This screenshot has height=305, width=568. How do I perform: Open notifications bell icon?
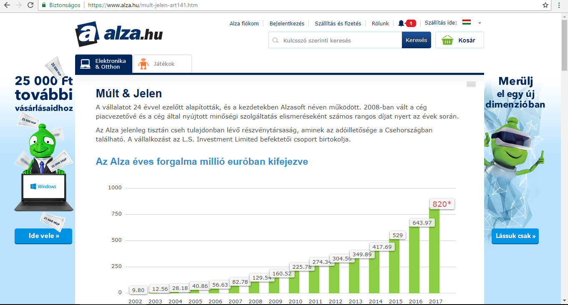[x=401, y=23]
